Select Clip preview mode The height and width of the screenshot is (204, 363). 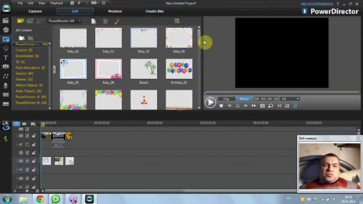click(x=226, y=99)
